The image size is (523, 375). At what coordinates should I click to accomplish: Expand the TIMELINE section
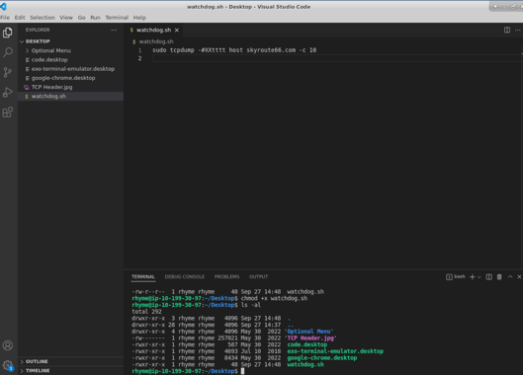[x=38, y=371]
